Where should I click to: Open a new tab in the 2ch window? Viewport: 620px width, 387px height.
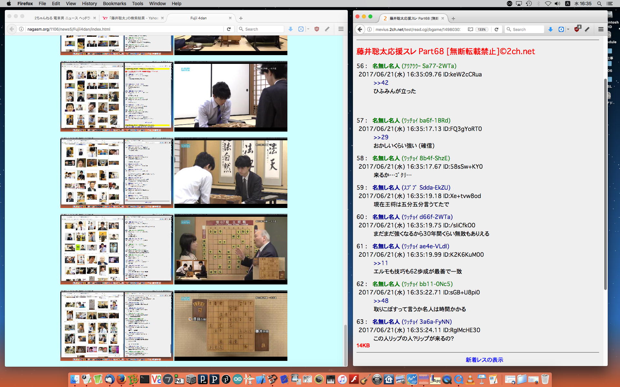pyautogui.click(x=453, y=19)
